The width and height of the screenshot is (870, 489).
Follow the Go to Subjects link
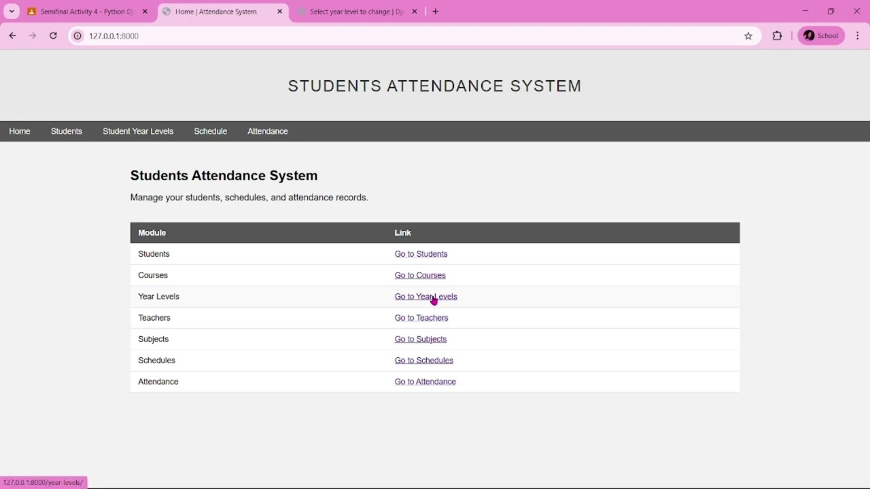[x=421, y=339]
